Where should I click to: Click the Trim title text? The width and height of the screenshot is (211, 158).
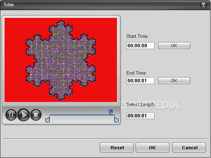pyautogui.click(x=9, y=5)
